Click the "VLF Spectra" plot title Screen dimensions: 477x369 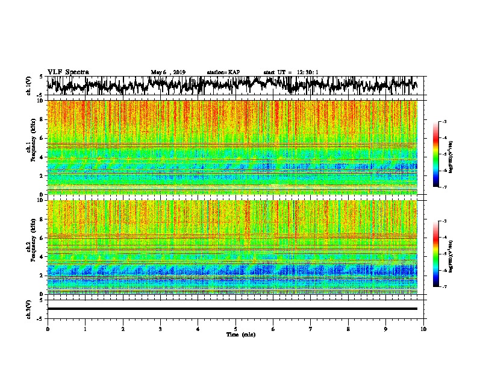coord(68,72)
